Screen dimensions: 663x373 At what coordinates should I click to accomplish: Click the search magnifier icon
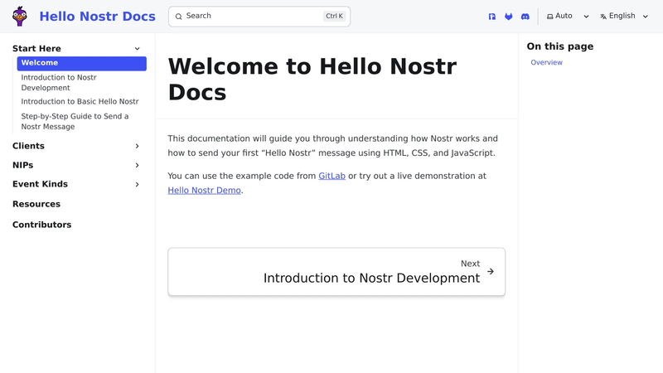click(x=178, y=17)
